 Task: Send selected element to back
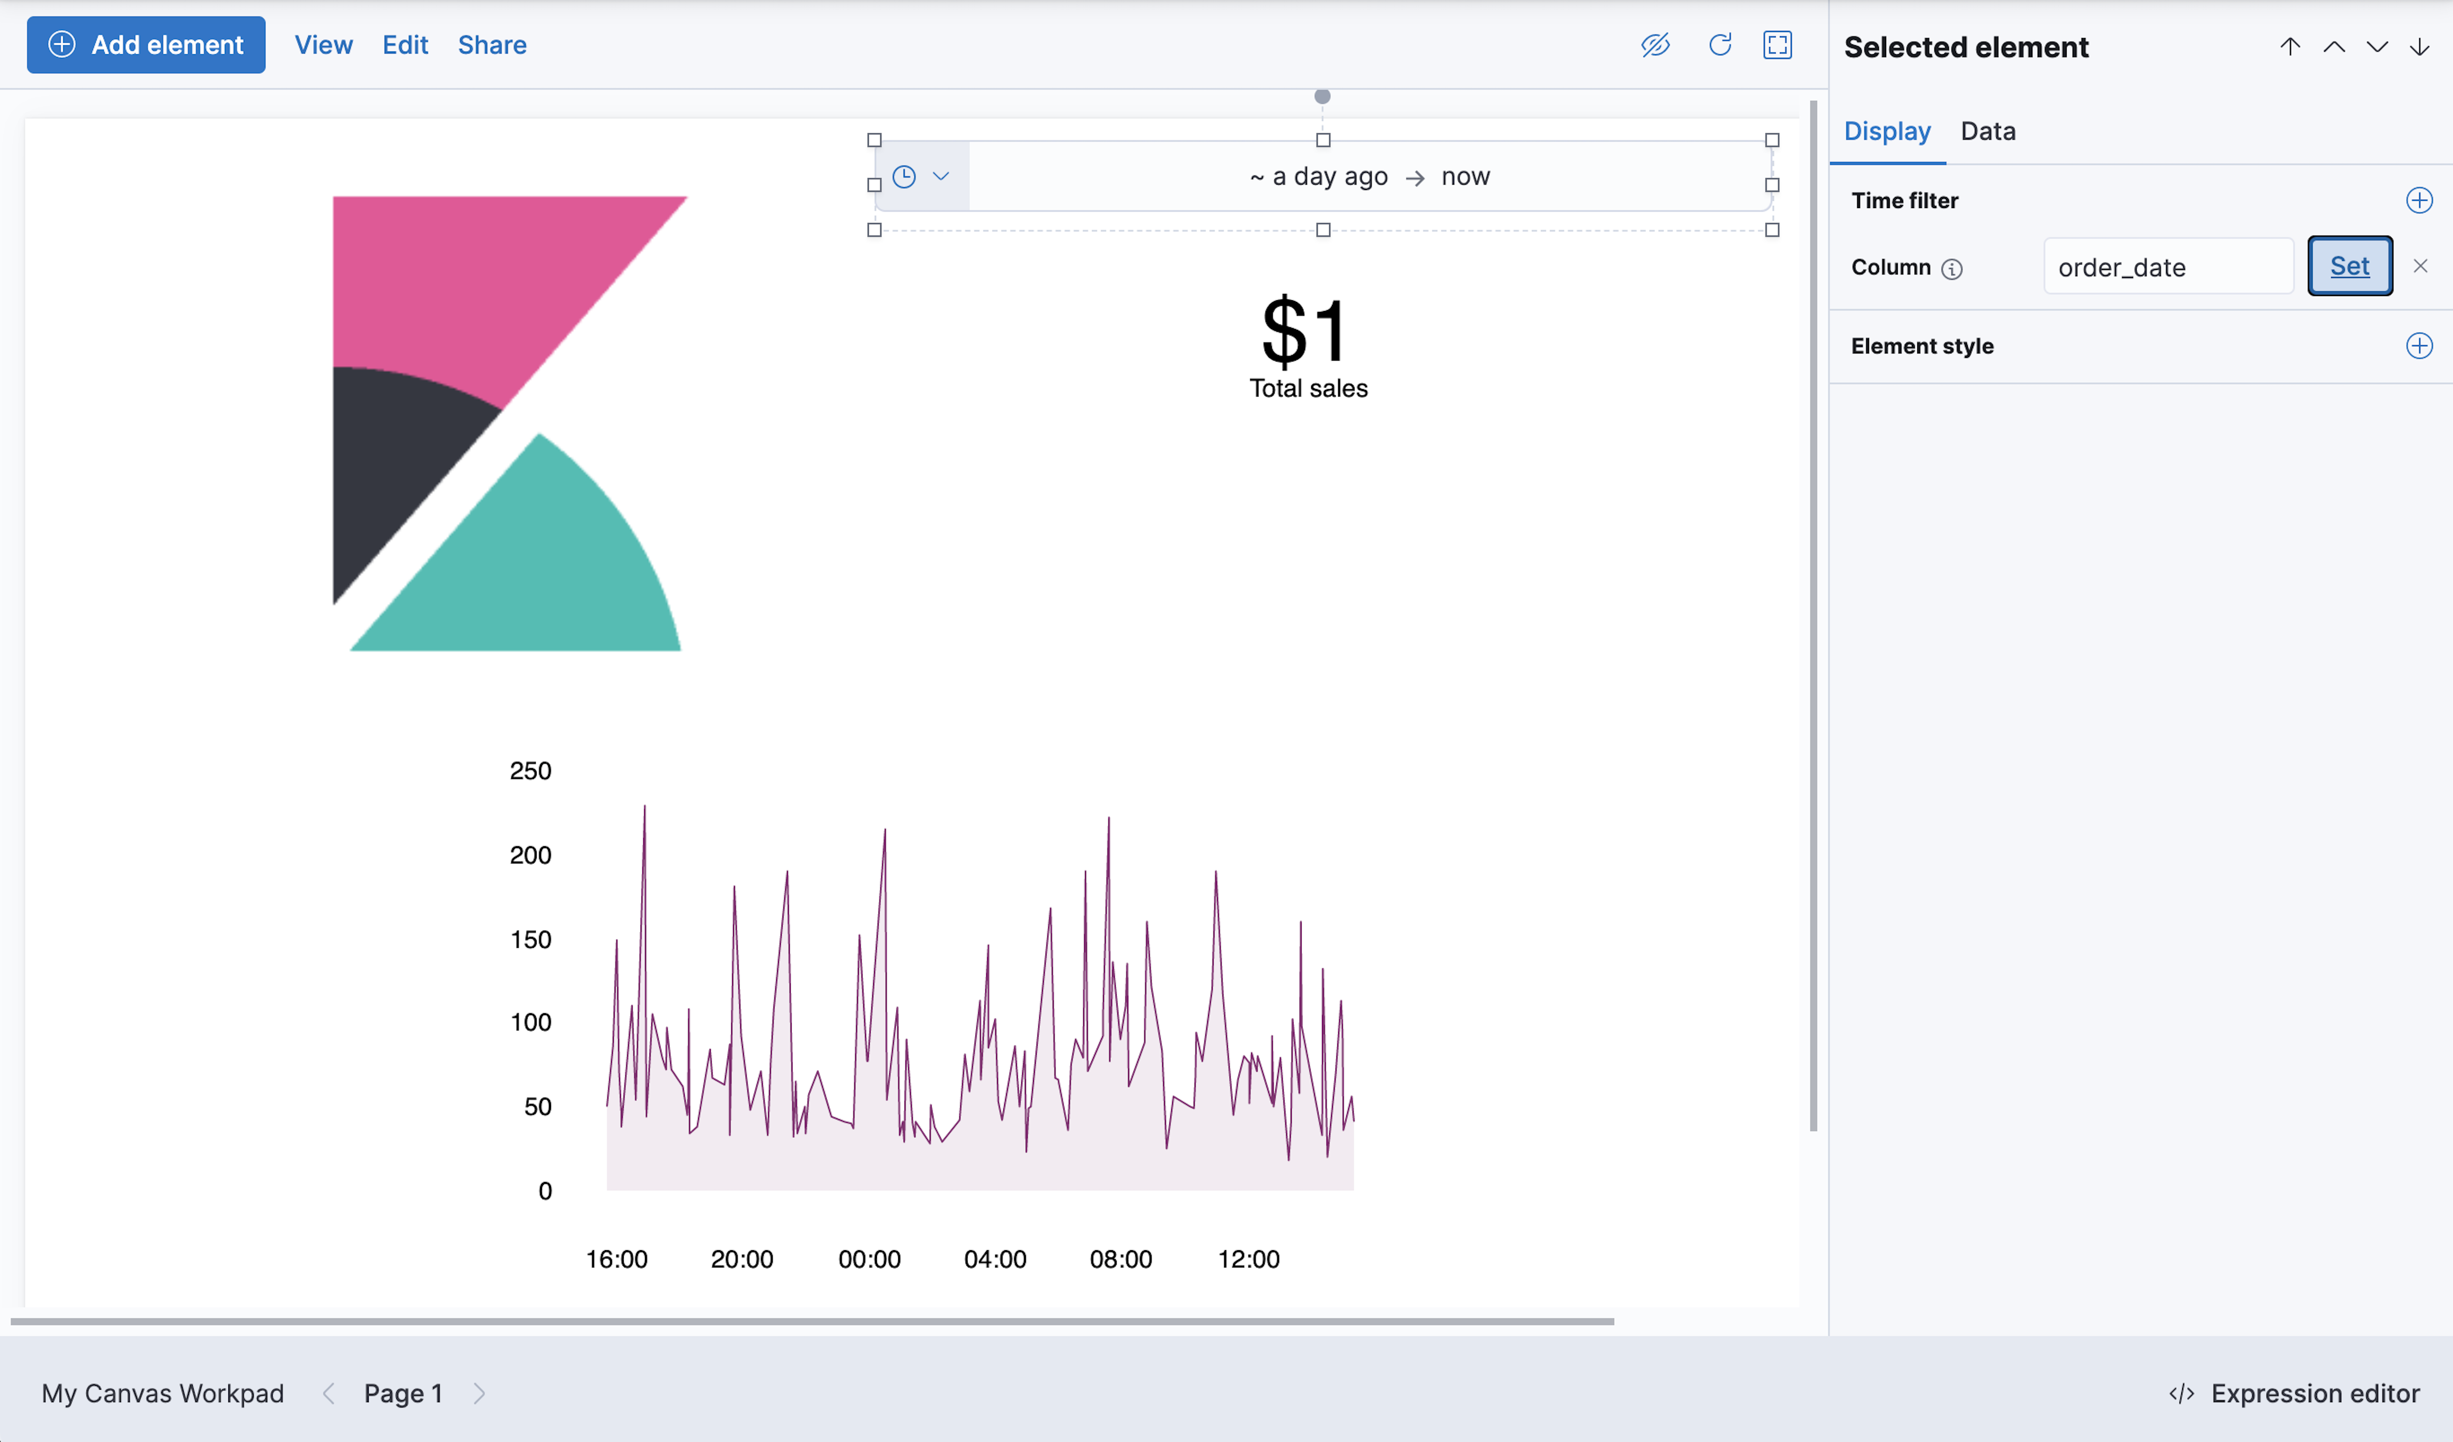pos(2420,46)
